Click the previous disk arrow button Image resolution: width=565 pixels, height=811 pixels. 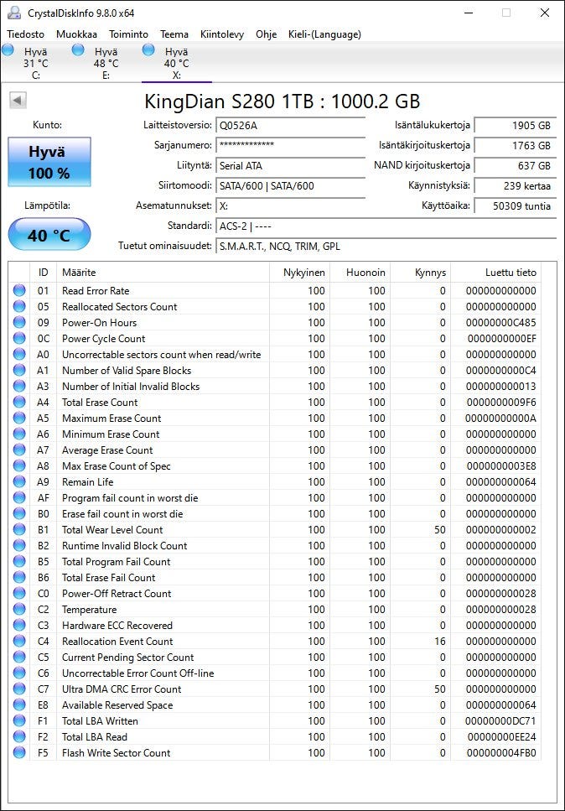(x=18, y=100)
